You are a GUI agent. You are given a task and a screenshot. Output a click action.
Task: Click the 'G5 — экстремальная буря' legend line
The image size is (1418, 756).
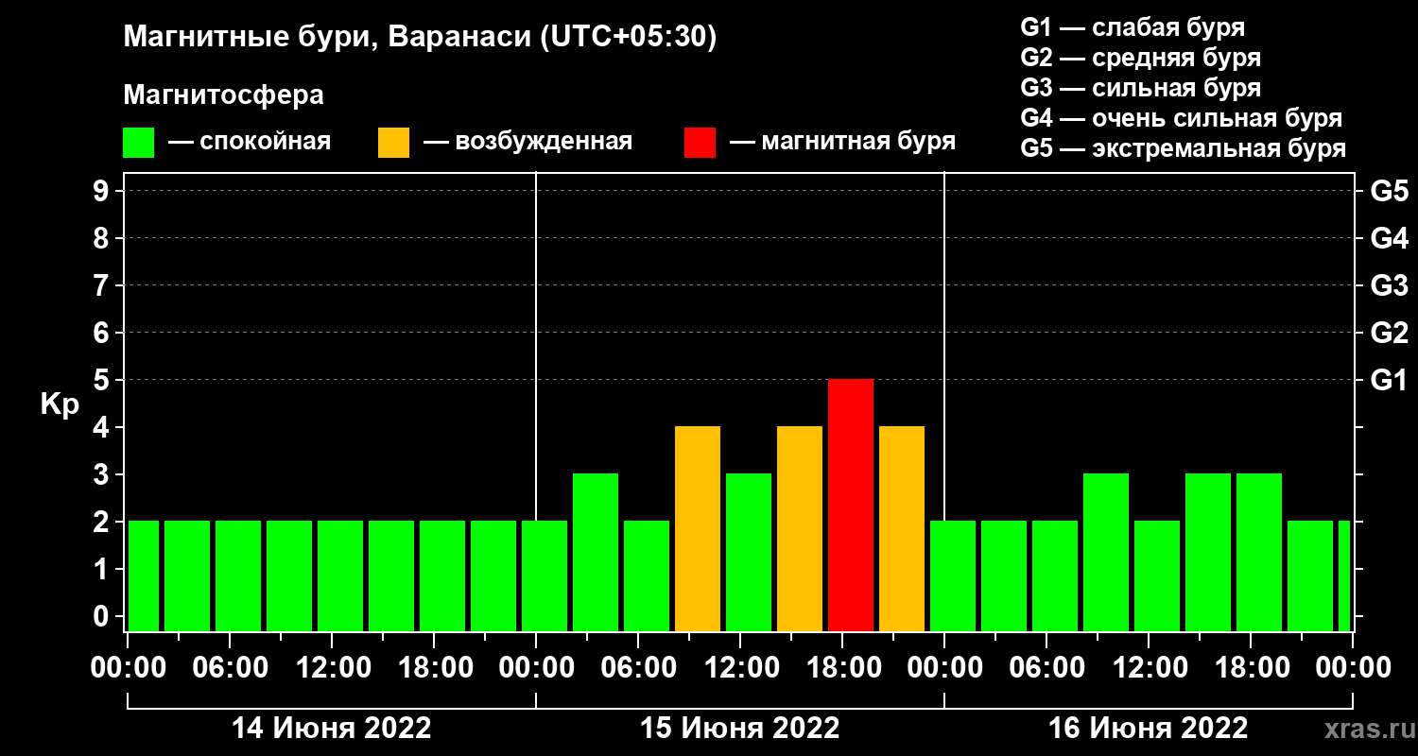point(1183,148)
